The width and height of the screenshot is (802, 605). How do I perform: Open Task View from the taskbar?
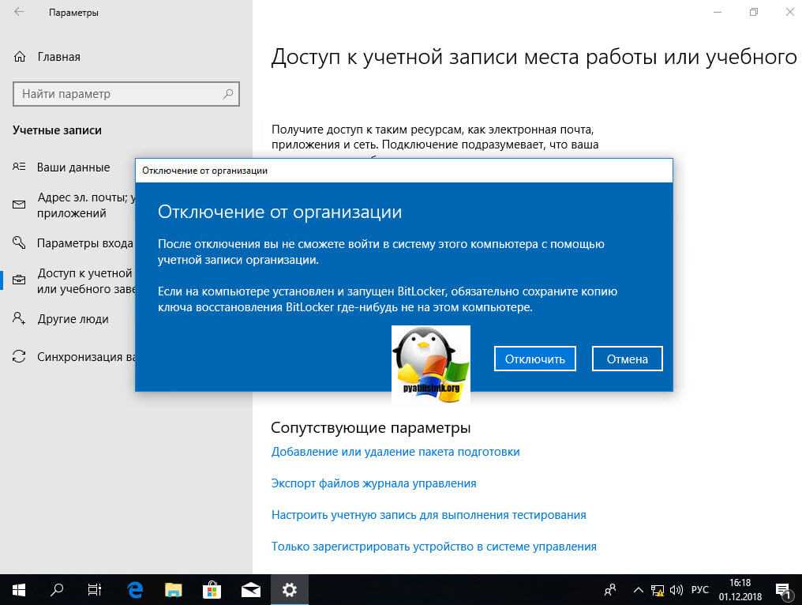click(95, 589)
